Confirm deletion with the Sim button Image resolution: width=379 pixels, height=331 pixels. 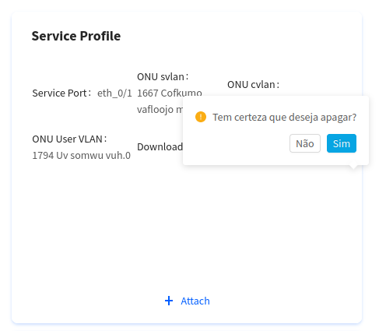coord(341,143)
